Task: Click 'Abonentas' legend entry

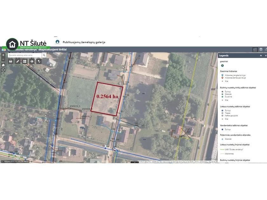Action: click(x=229, y=154)
